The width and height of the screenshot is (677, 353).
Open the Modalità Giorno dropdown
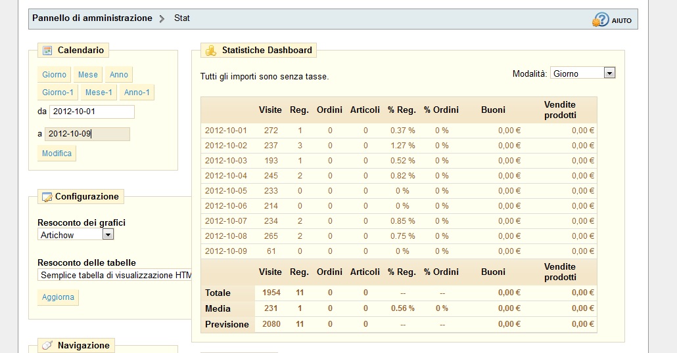pos(582,73)
